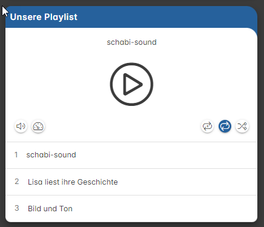
Task: Select track Lisa liest ihre Geschichte
Action: click(131, 182)
